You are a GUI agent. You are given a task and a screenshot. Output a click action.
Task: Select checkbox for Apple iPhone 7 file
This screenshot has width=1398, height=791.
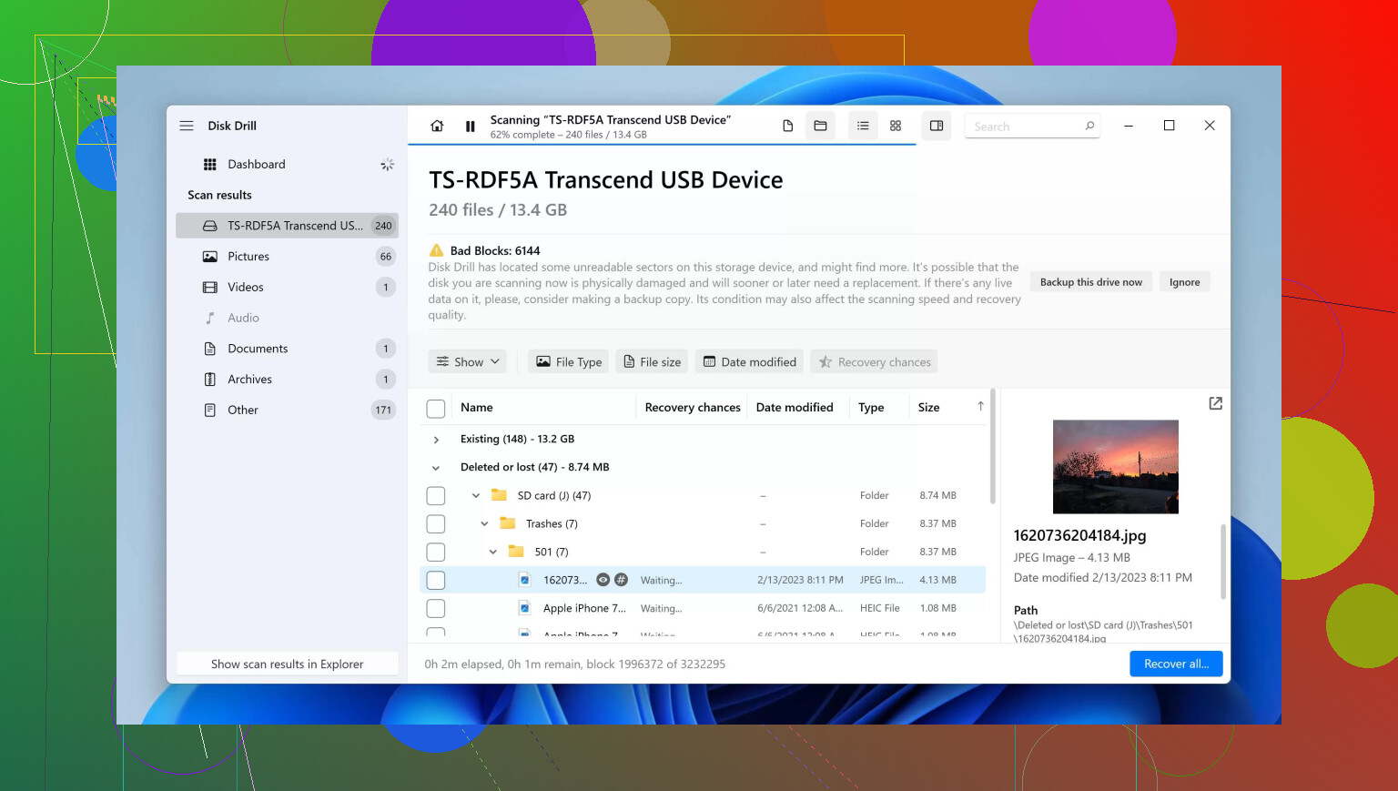pyautogui.click(x=436, y=608)
